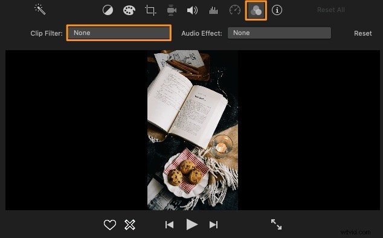Reject the clip with X icon
Screen dimensions: 383x238
click(x=130, y=225)
